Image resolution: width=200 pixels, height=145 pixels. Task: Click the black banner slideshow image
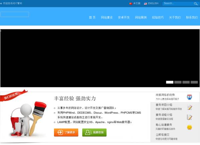100,58
